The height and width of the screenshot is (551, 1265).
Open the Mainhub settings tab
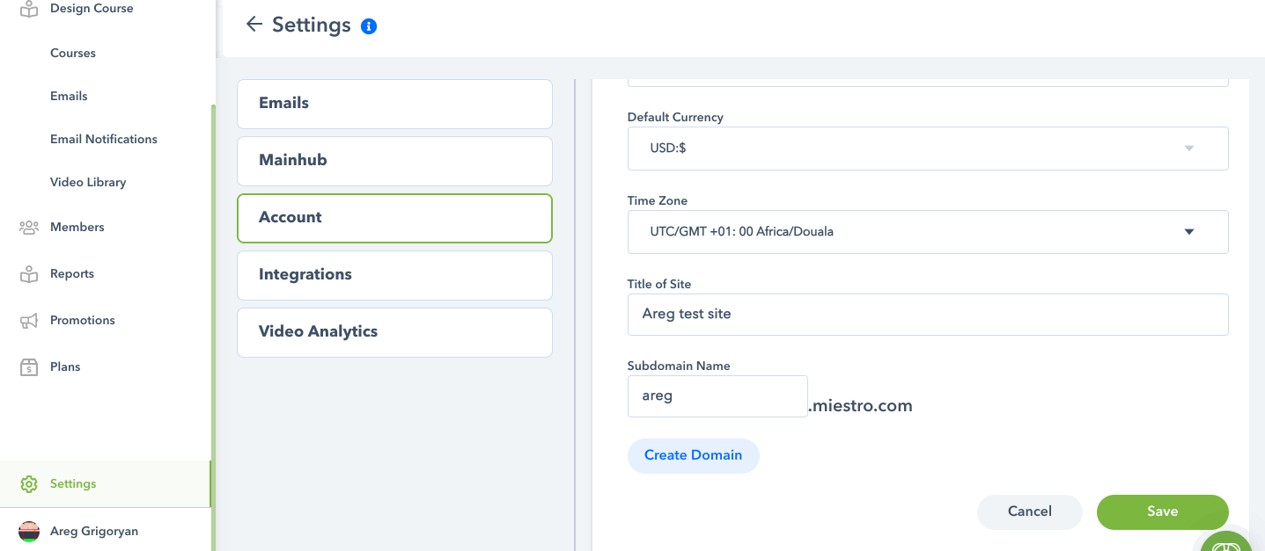coord(394,161)
